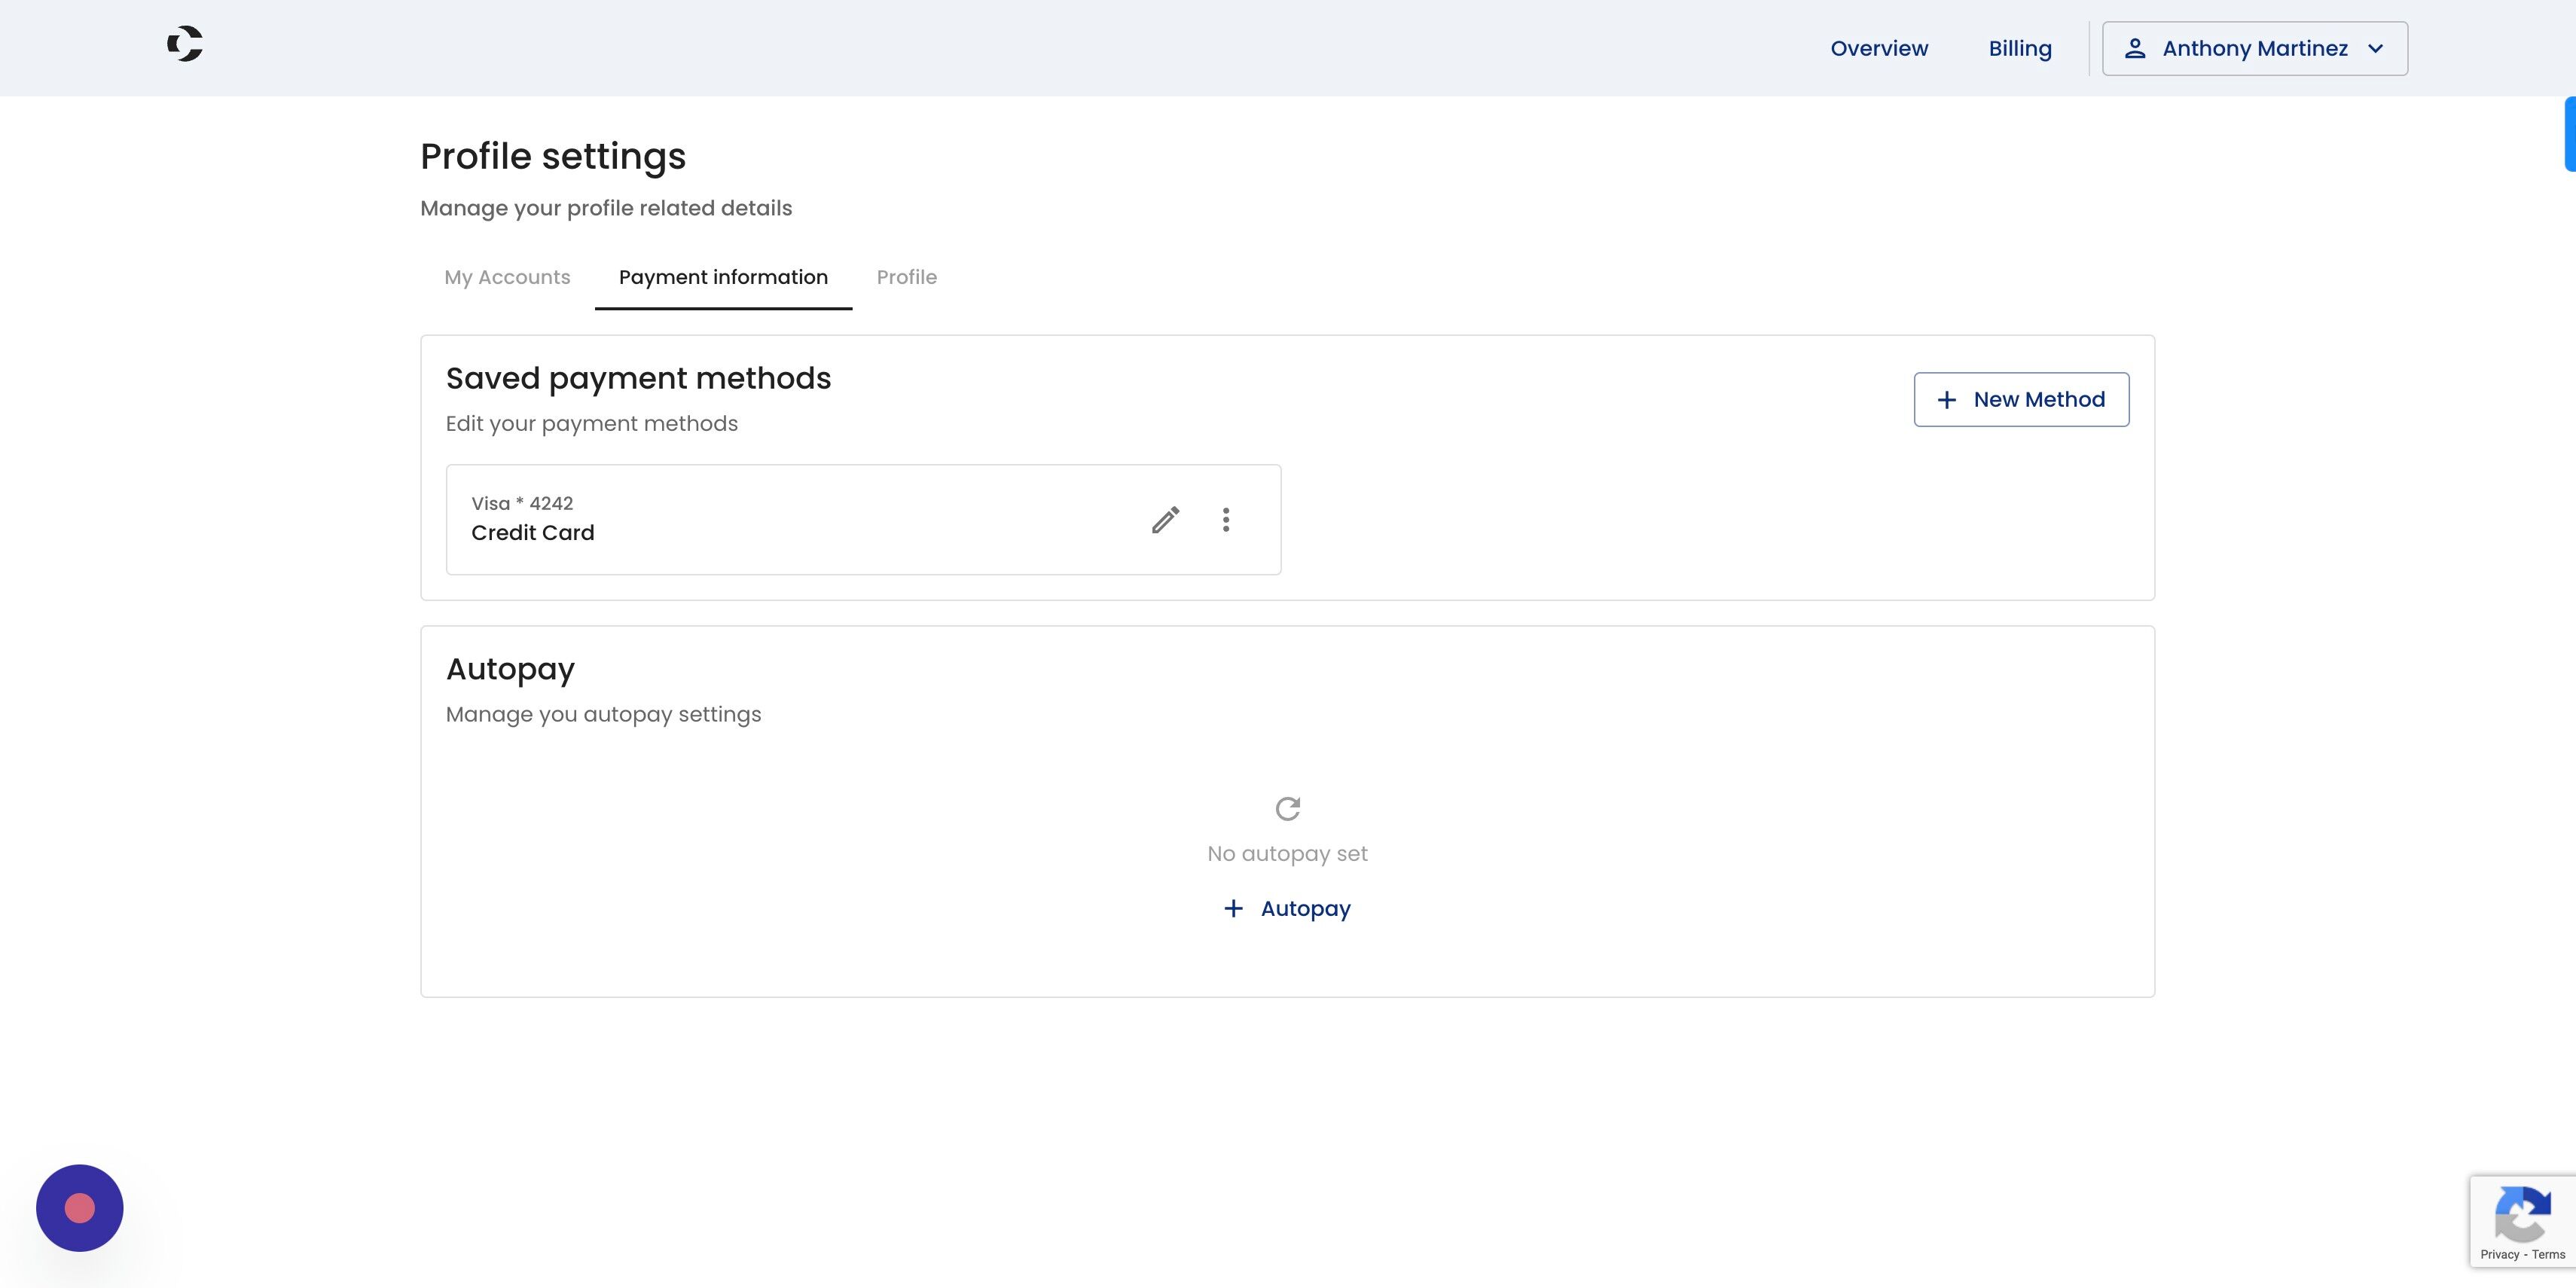This screenshot has width=2576, height=1288.
Task: Select the Payment information tab
Action: click(x=723, y=277)
